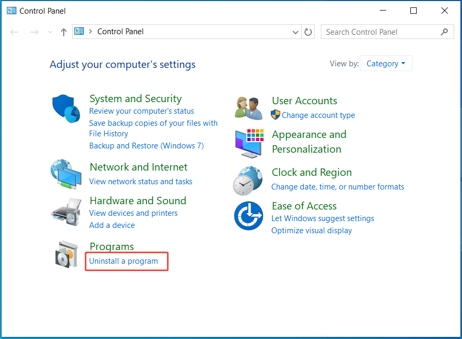Open the System and Security shield icon
The width and height of the screenshot is (462, 339).
click(66, 108)
